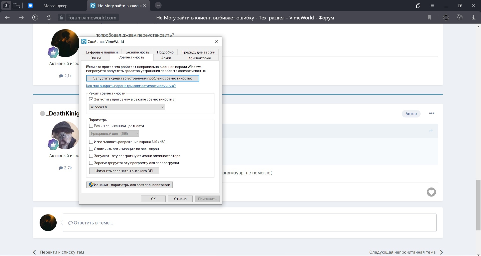Switch to the Безопасность tab
The image size is (481, 256).
(137, 52)
